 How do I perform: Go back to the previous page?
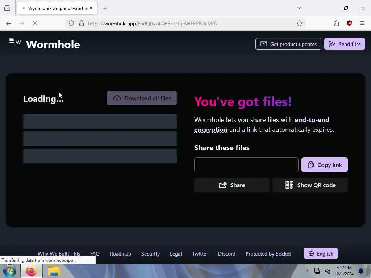pyautogui.click(x=9, y=23)
